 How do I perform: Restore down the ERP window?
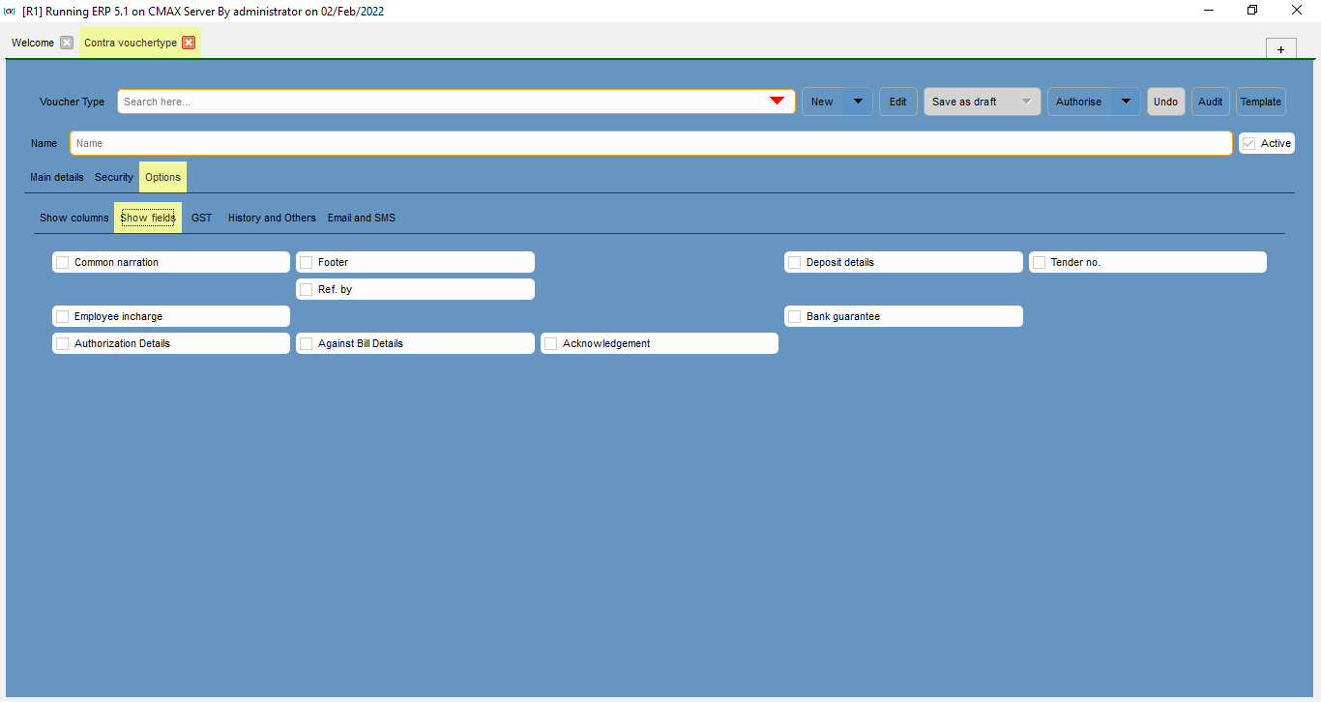click(1252, 11)
